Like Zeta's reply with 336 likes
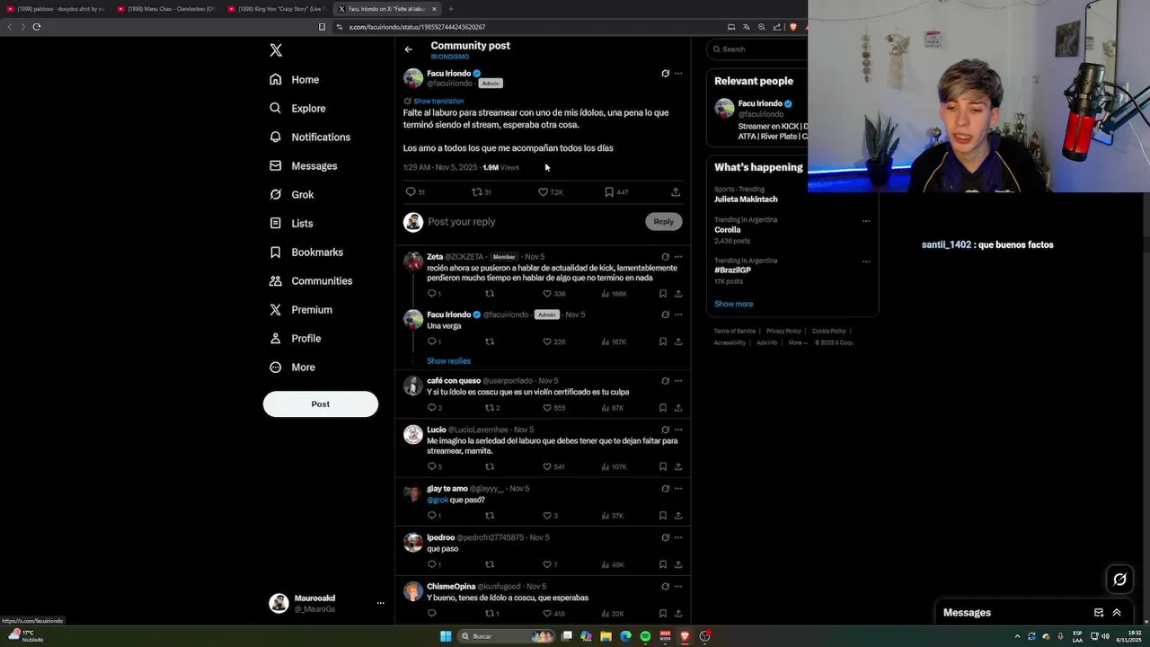This screenshot has width=1150, height=647. [547, 294]
